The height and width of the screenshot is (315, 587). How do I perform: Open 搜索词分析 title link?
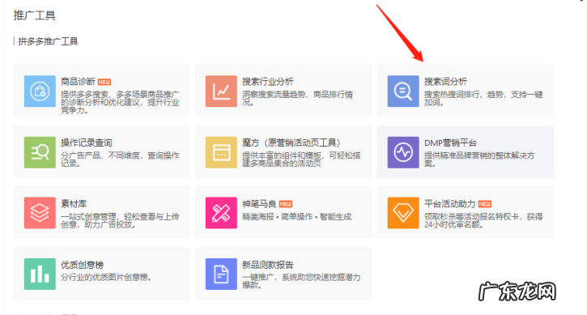point(445,82)
